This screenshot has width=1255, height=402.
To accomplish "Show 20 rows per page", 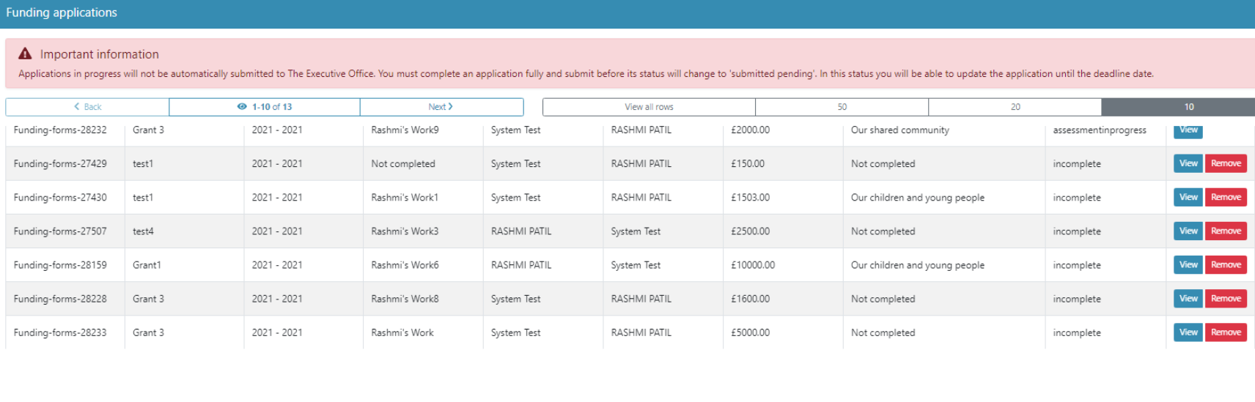I will click(1015, 107).
